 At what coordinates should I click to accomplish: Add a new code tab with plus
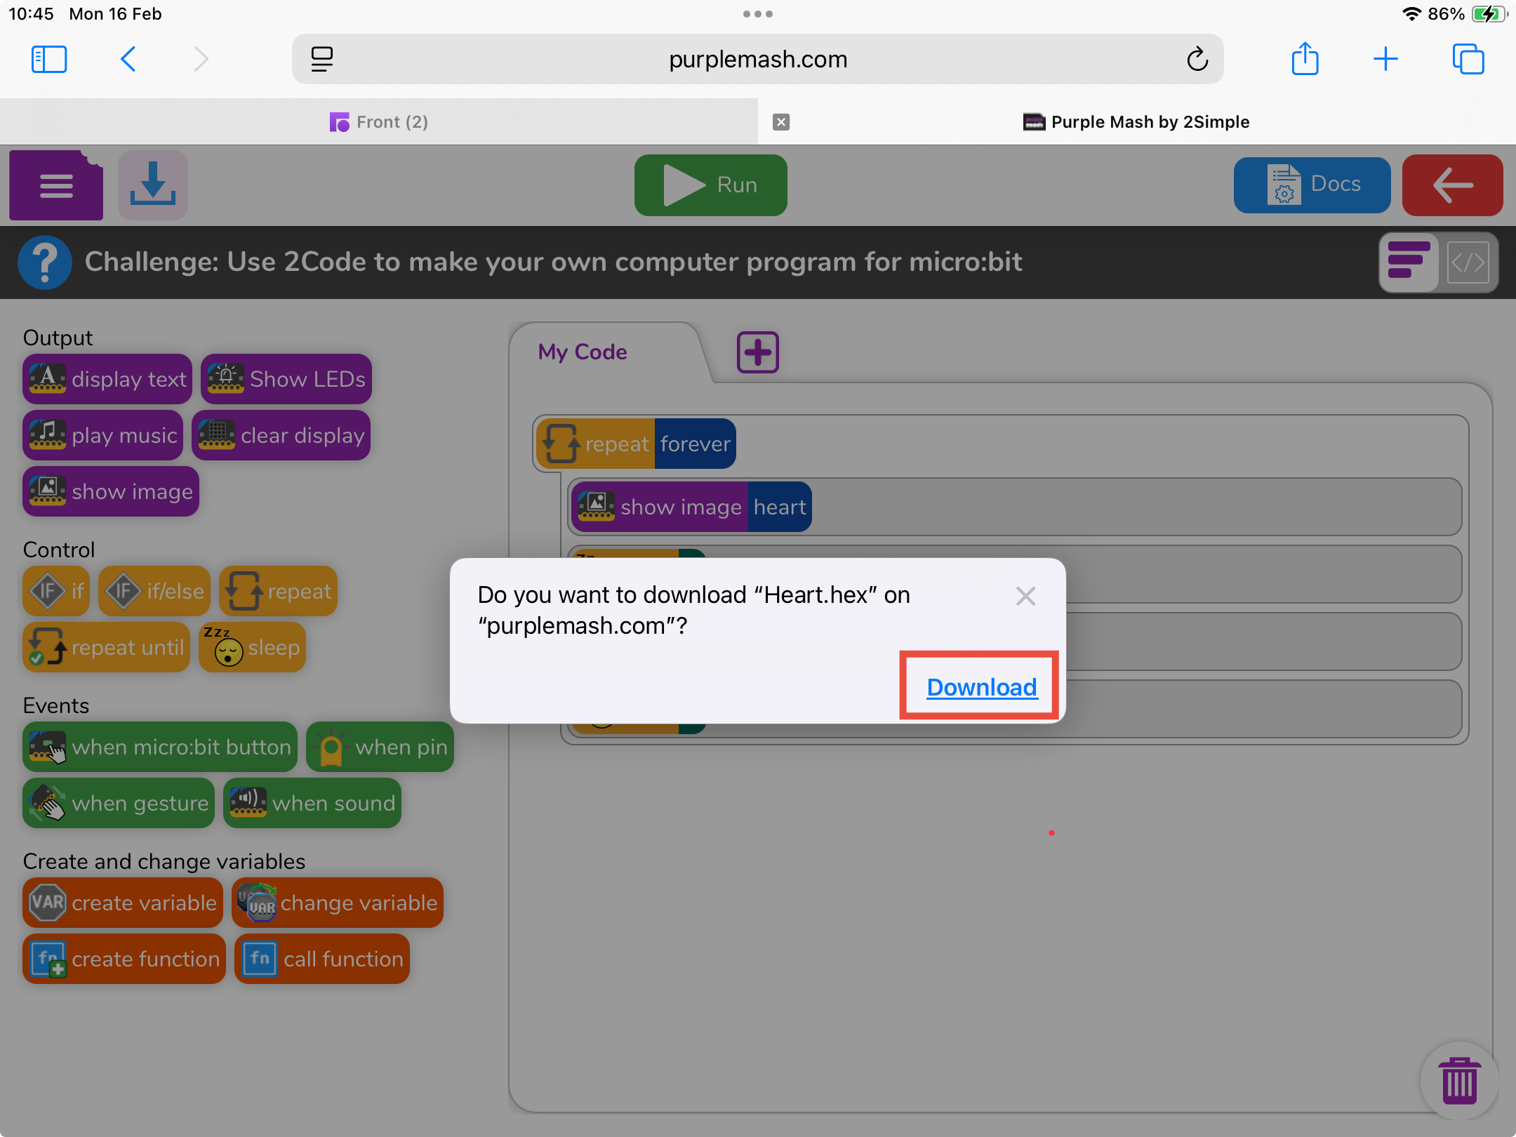point(757,352)
